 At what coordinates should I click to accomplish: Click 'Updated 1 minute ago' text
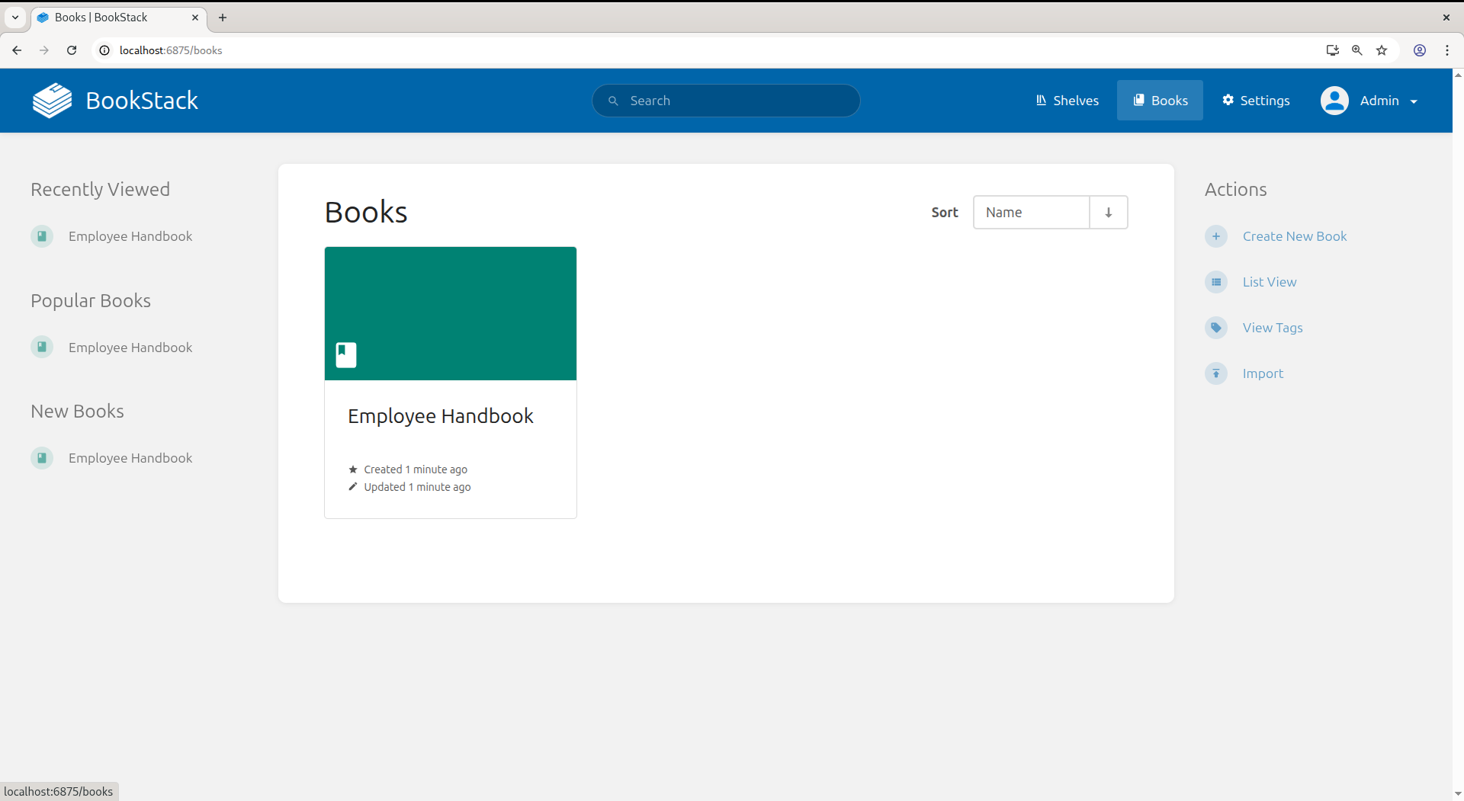click(417, 487)
